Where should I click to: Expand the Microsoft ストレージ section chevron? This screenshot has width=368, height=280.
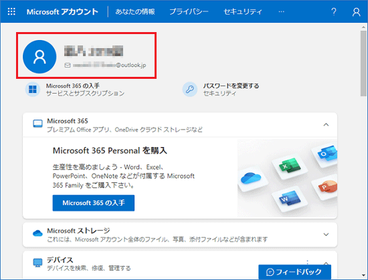[326, 235]
